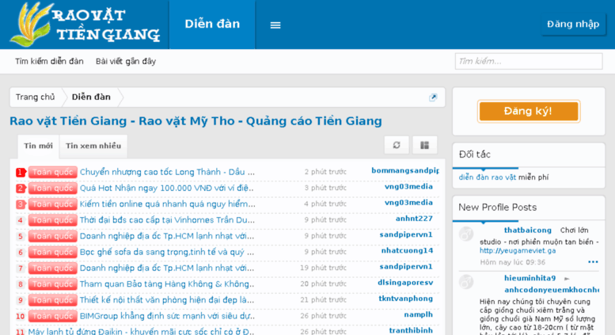Open user tranthibinh profile
615x335 pixels.
pos(411,330)
